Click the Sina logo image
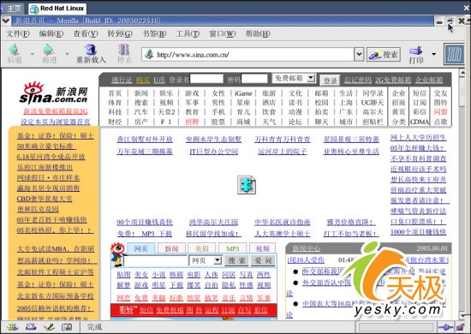 pos(54,92)
